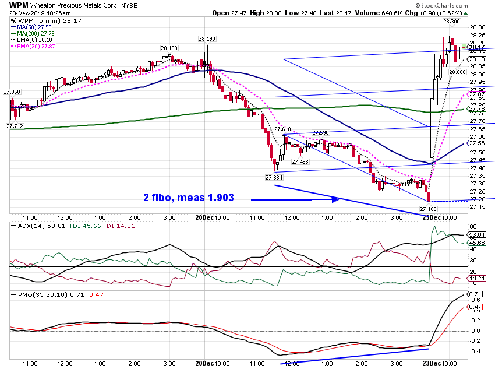Screen dimensions: 495x369
Task: Select the WPM ticker symbol in the header
Action: pos(19,5)
